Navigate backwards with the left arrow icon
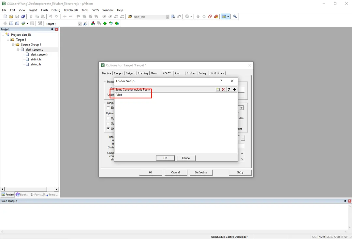 [x=65, y=17]
